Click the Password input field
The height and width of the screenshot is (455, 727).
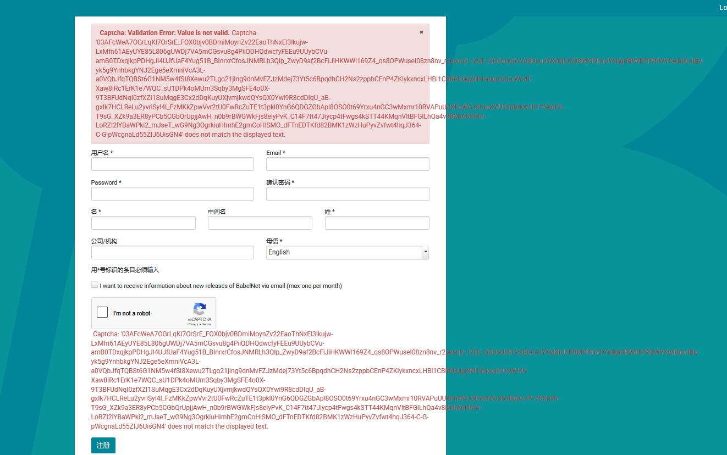173,193
